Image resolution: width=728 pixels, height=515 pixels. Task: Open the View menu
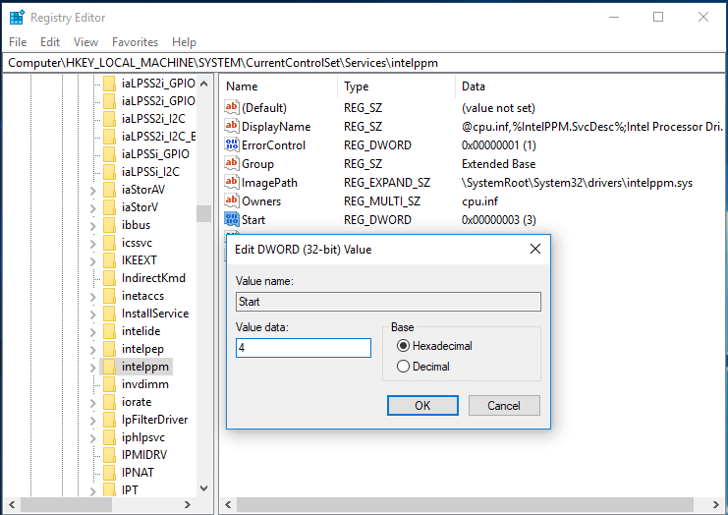85,42
